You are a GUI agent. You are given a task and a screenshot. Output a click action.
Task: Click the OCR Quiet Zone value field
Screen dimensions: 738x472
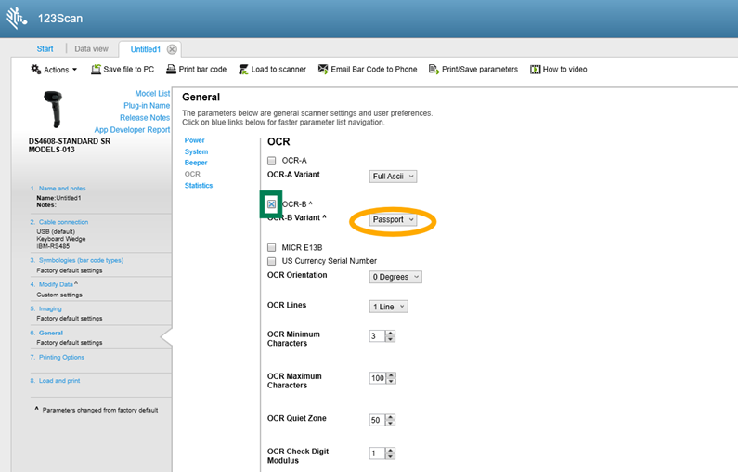click(x=376, y=421)
